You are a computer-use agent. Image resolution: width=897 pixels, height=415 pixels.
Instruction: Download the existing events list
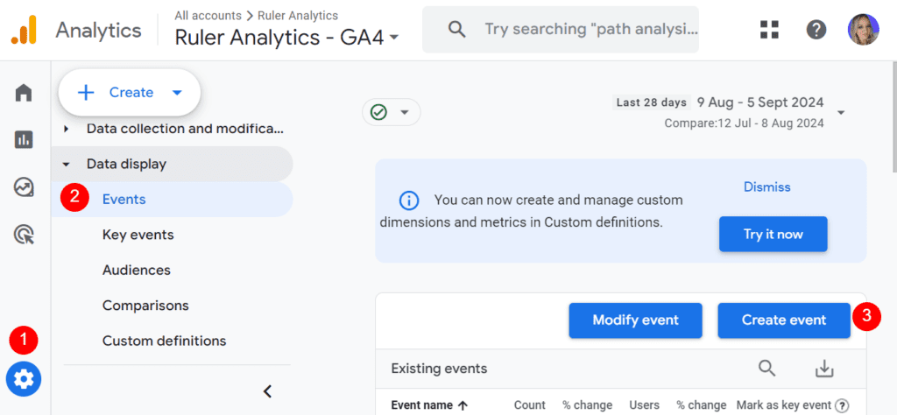pyautogui.click(x=824, y=369)
